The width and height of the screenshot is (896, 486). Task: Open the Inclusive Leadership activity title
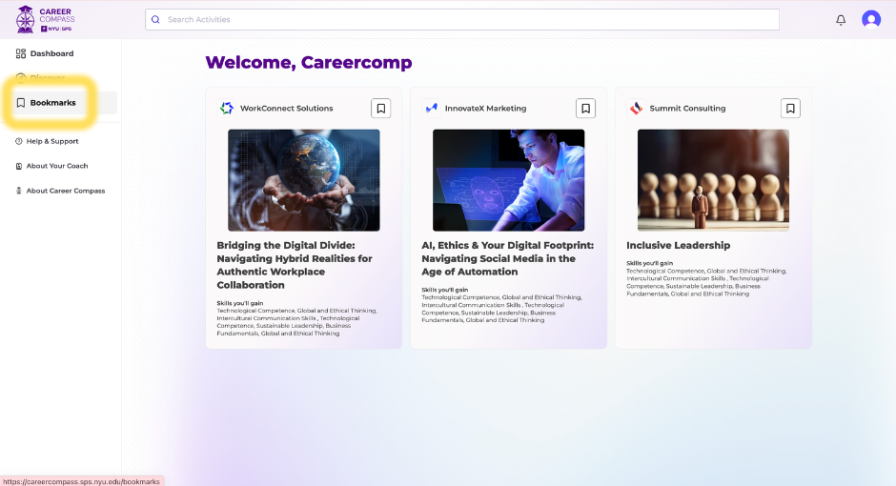click(x=678, y=245)
